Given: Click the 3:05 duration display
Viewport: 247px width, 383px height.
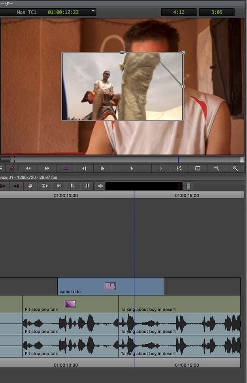Looking at the screenshot, I should [217, 12].
